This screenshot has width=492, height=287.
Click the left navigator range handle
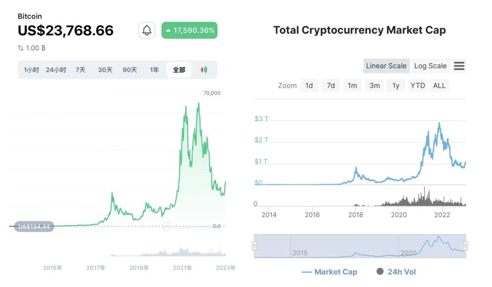254,246
